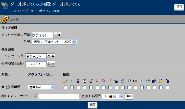Delete the 事業部 entry using trash icon
The image size is (185, 109).
(x=3, y=87)
